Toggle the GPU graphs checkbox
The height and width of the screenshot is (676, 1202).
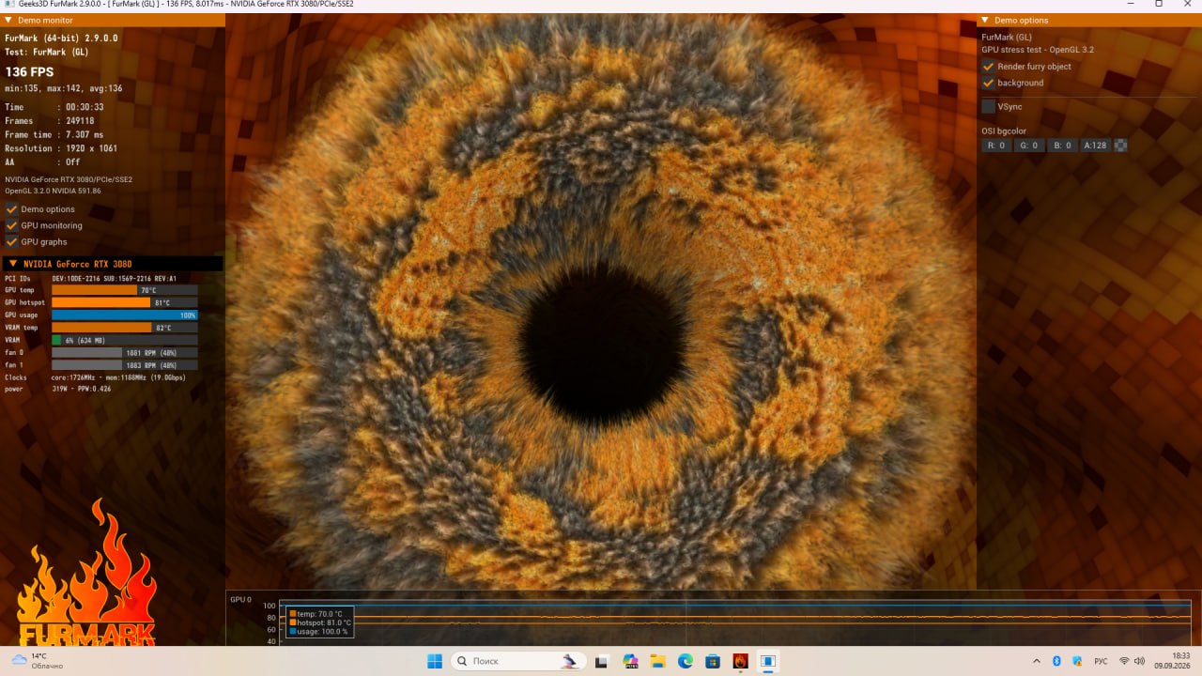point(12,241)
